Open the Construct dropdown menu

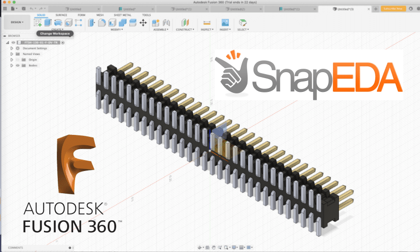(x=184, y=30)
